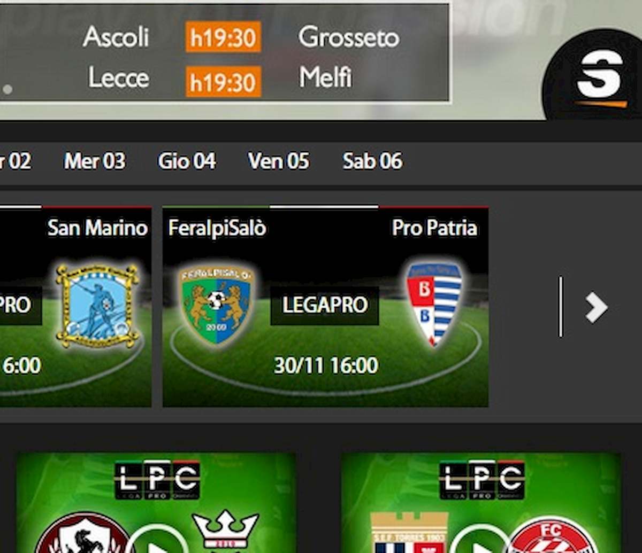Open the Sportube S logo

[600, 79]
